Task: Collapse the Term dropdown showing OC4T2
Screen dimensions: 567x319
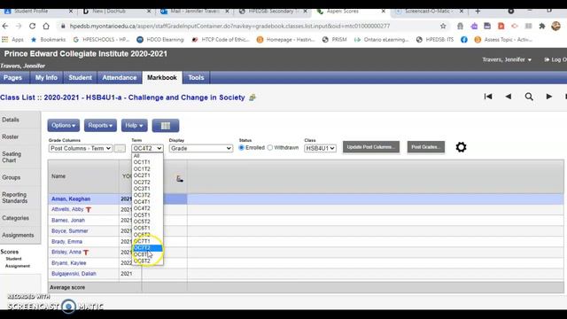Action: (x=147, y=148)
